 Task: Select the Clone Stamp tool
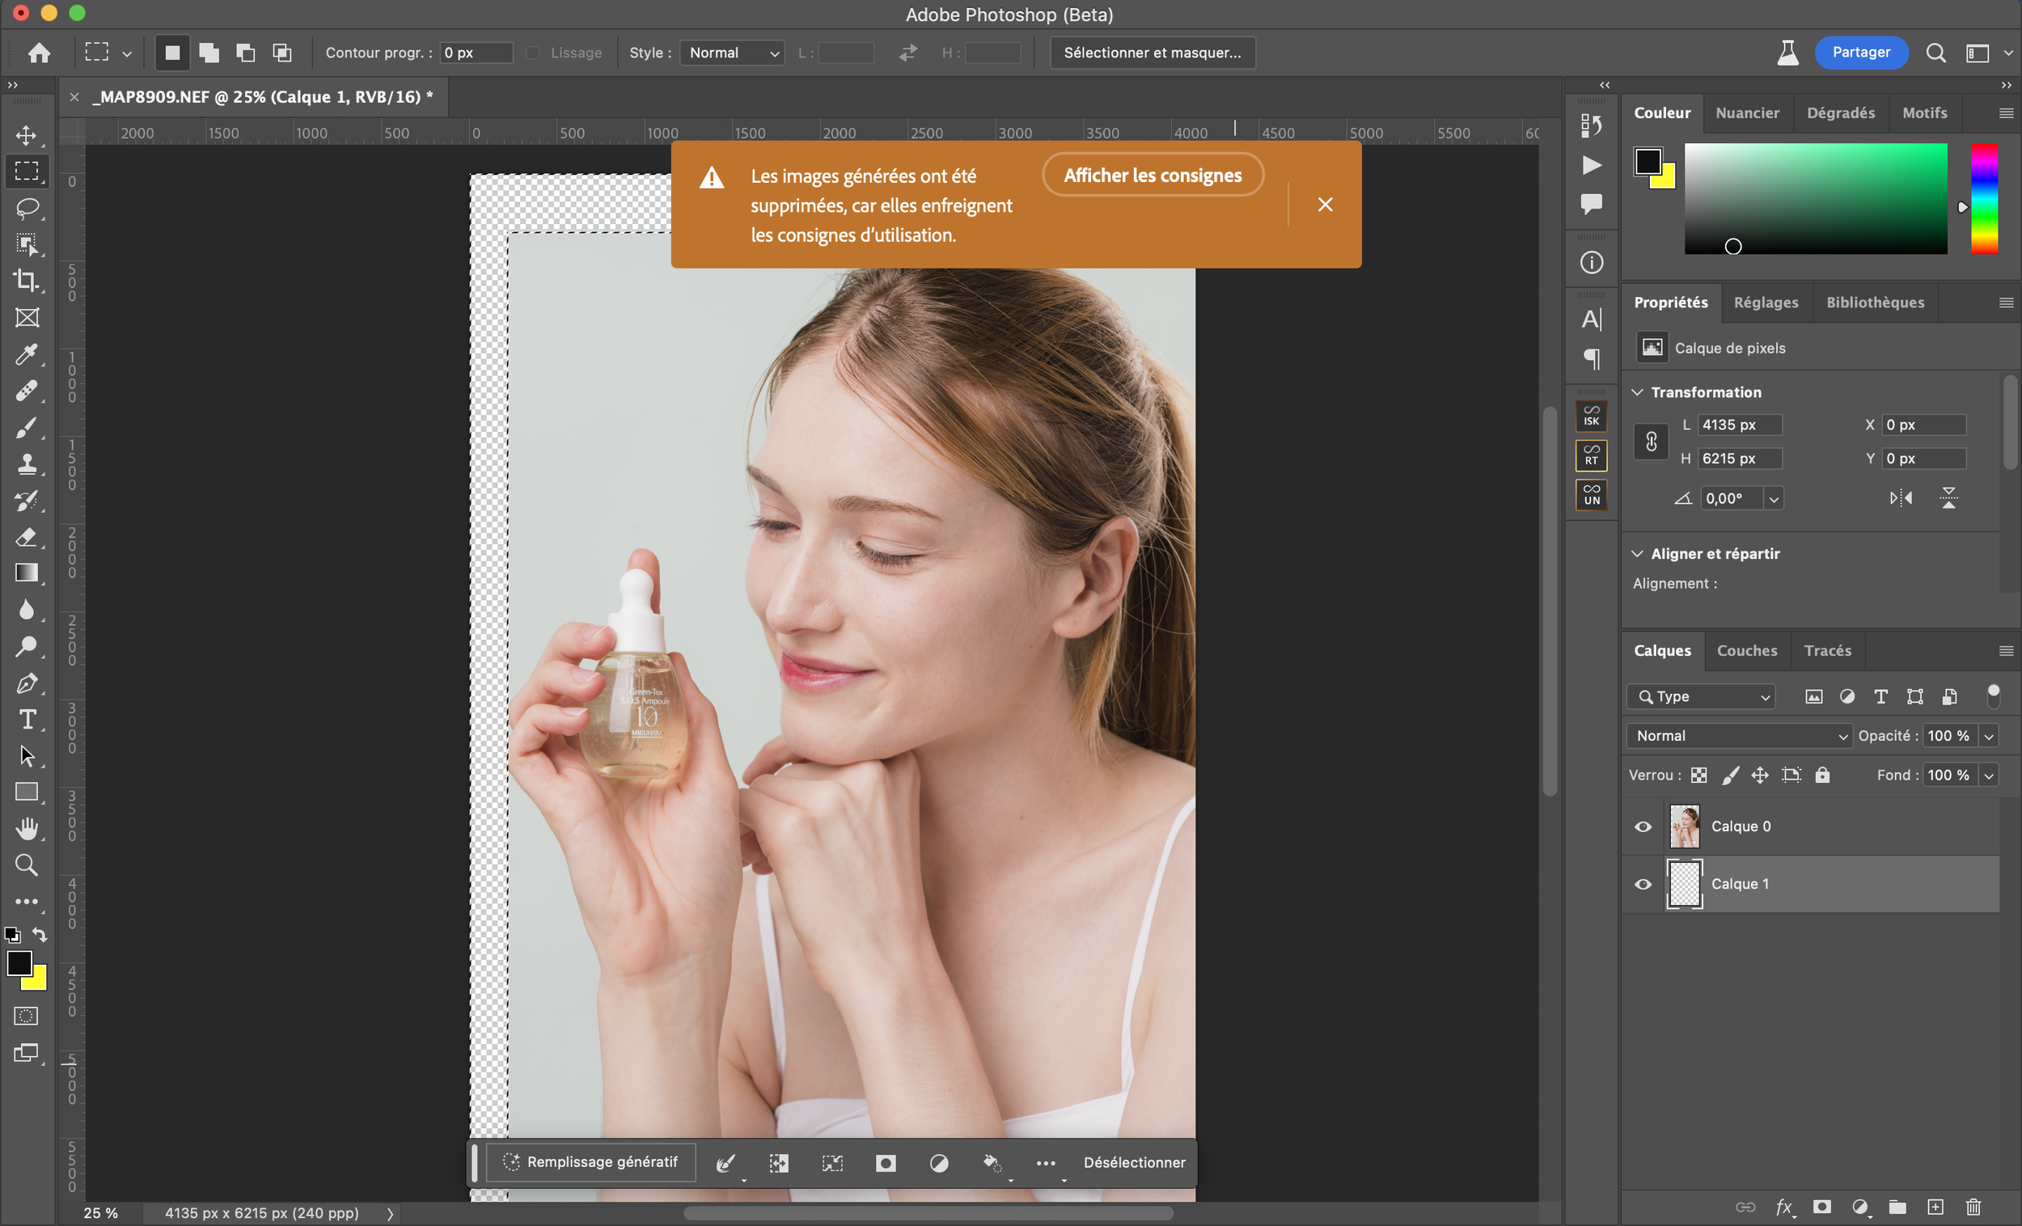pyautogui.click(x=27, y=464)
